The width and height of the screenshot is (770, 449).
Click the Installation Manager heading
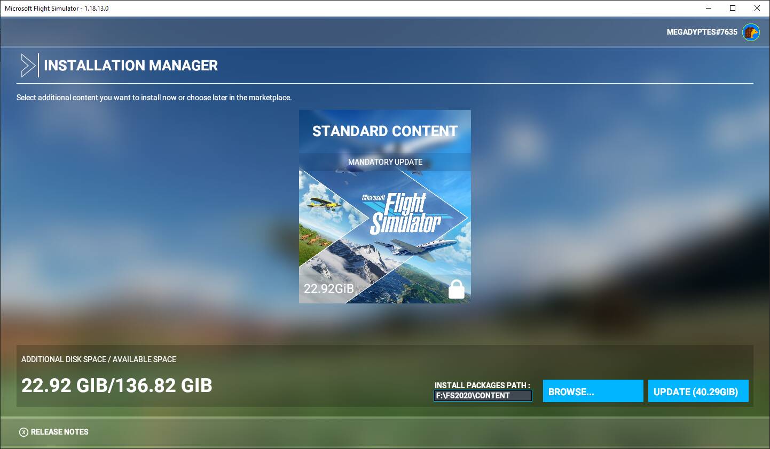click(x=131, y=66)
